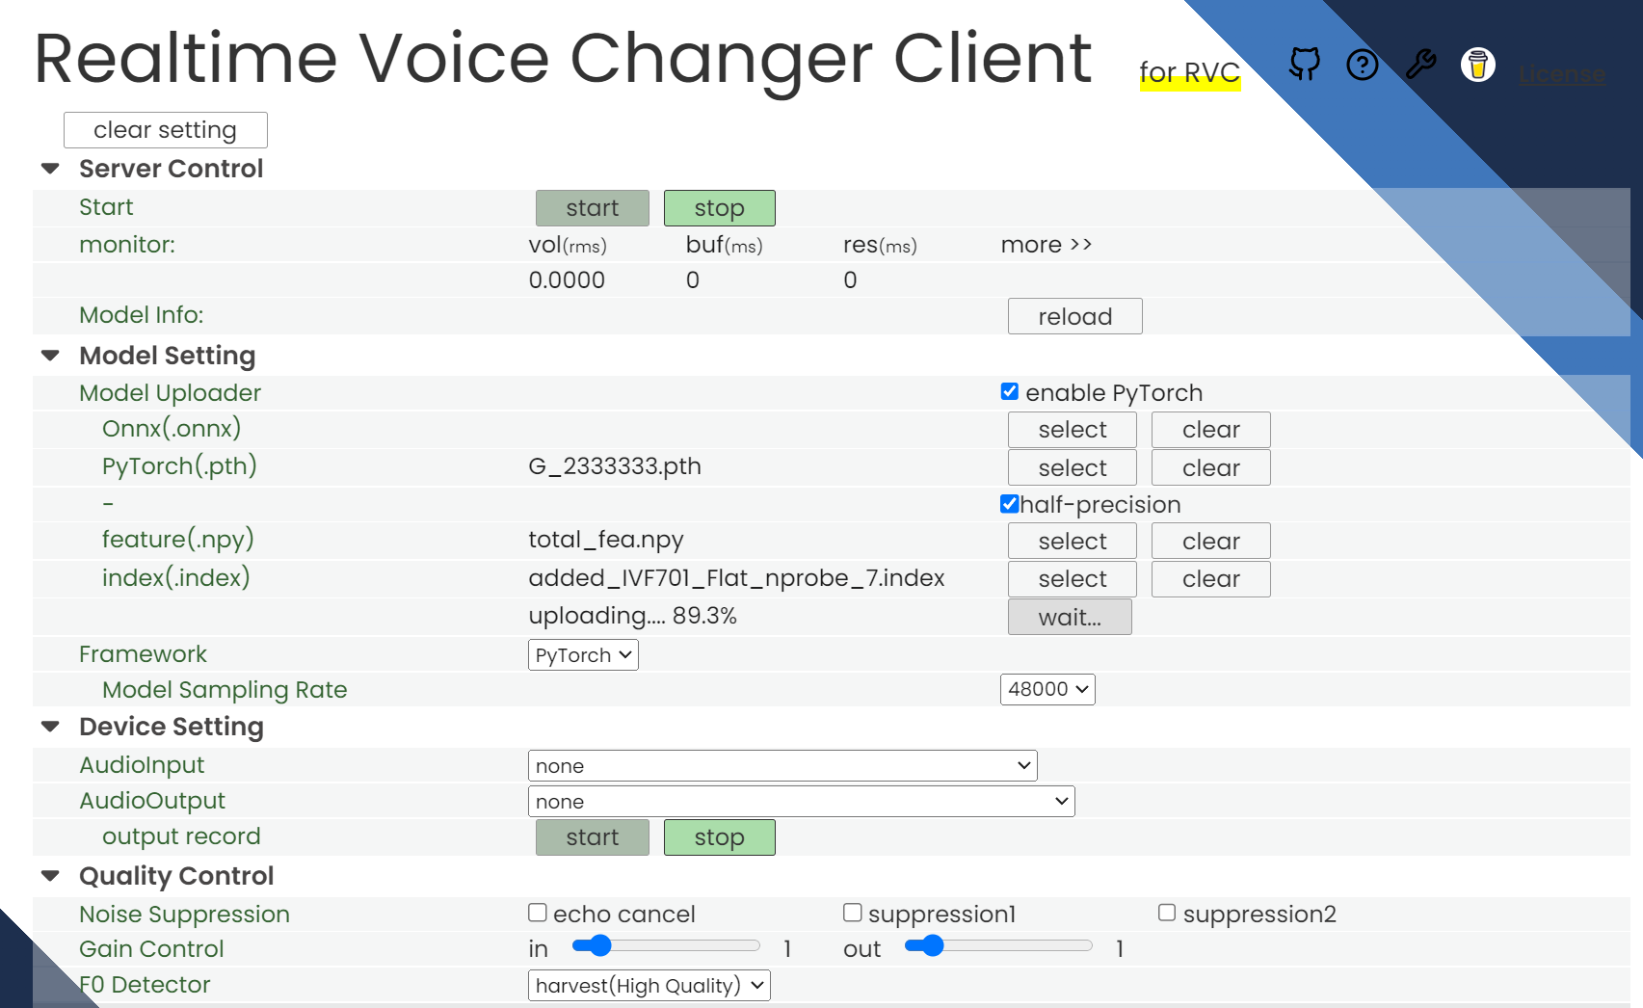1643x1008 pixels.
Task: Click the coffee donation icon
Action: (x=1477, y=65)
